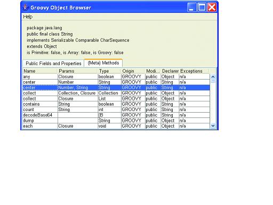The image size is (273, 205).
Task: Select the 'count' method row
Action: point(116,109)
